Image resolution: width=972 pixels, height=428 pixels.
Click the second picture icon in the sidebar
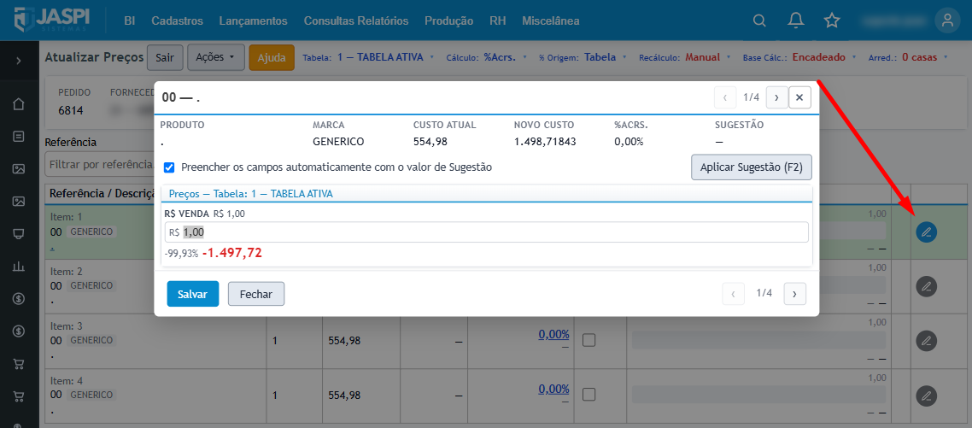tap(19, 201)
